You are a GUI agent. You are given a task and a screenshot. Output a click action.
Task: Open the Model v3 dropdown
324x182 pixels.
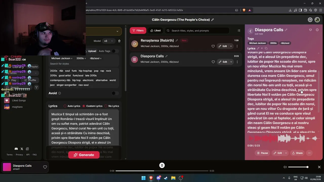click(x=109, y=41)
